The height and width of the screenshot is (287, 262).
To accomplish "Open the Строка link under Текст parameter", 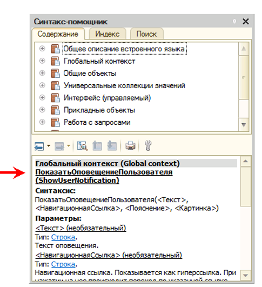I will point(63,237).
